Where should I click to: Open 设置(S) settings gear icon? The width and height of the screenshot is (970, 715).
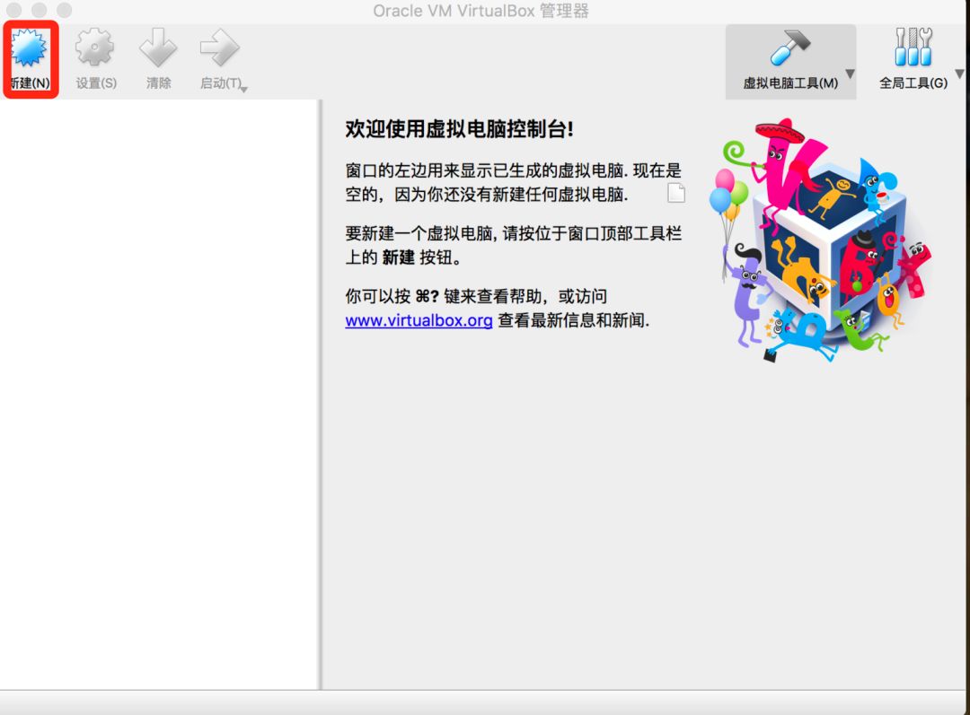[94, 48]
